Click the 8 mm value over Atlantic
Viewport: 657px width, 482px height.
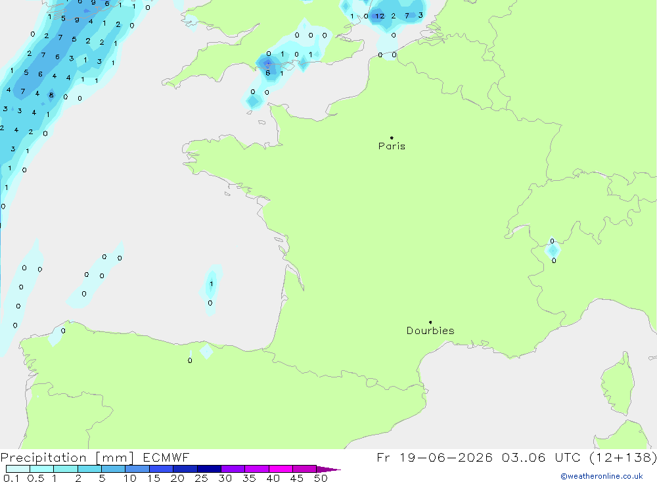tap(51, 95)
